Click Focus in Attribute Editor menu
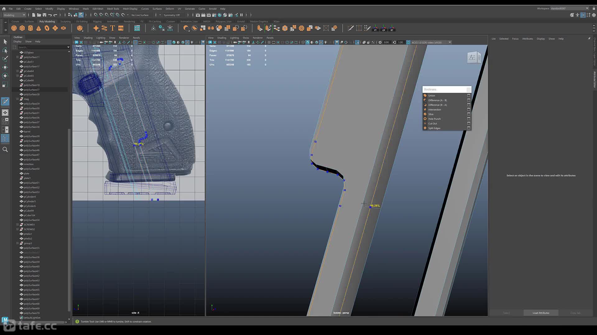This screenshot has width=597, height=335. [x=515, y=39]
